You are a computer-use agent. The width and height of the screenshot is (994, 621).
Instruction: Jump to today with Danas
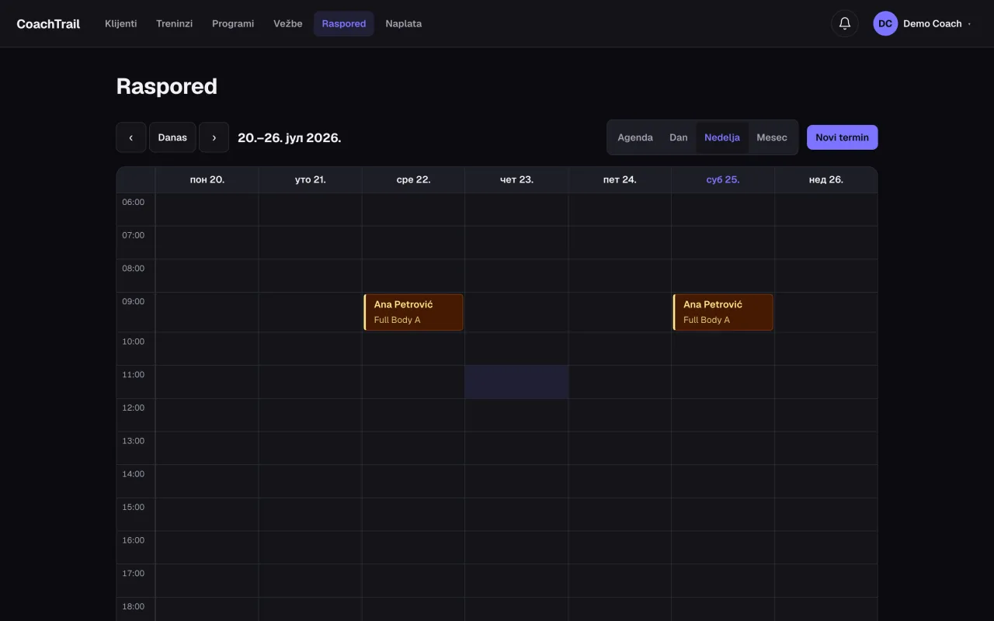pyautogui.click(x=172, y=137)
